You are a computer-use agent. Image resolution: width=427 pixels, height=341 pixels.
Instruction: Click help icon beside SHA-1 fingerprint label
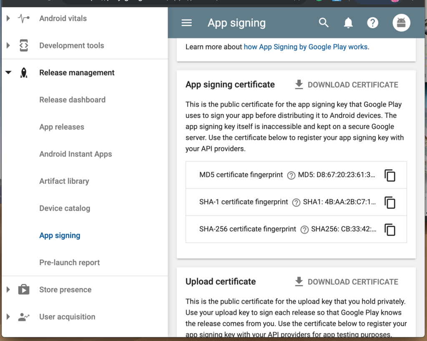[296, 203]
